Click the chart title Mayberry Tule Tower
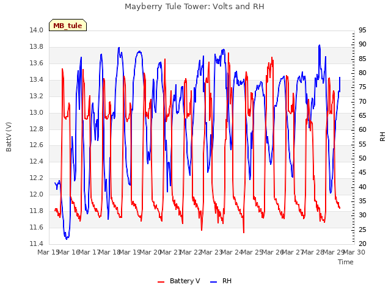The height and width of the screenshot is (293, 391). 194,7
